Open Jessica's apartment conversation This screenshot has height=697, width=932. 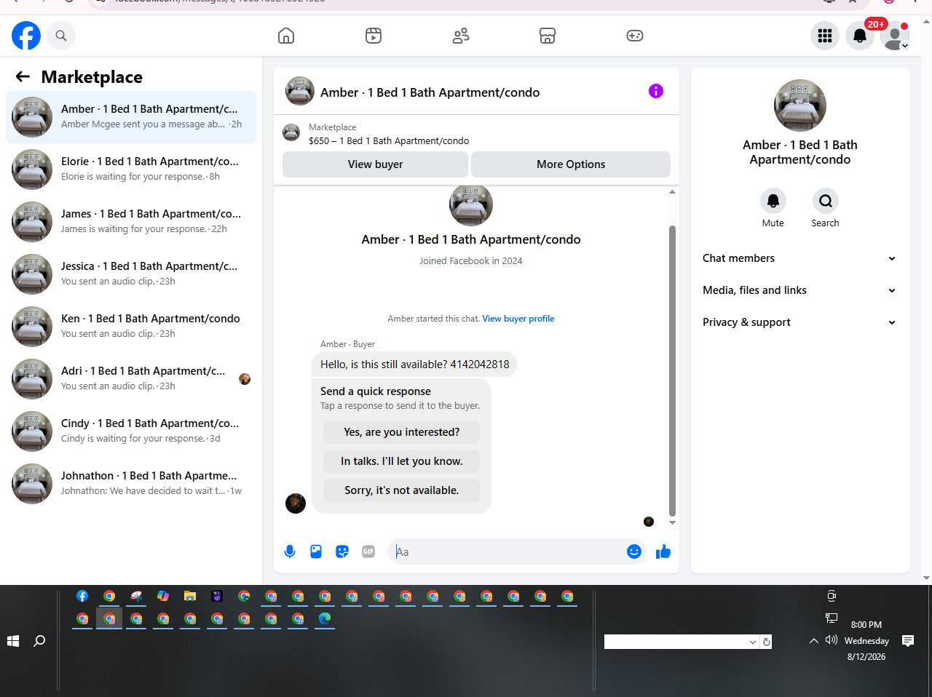pos(131,274)
